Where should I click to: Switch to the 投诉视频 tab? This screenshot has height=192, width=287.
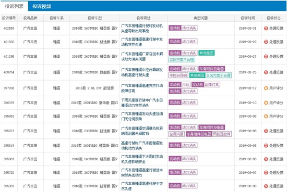(42, 6)
